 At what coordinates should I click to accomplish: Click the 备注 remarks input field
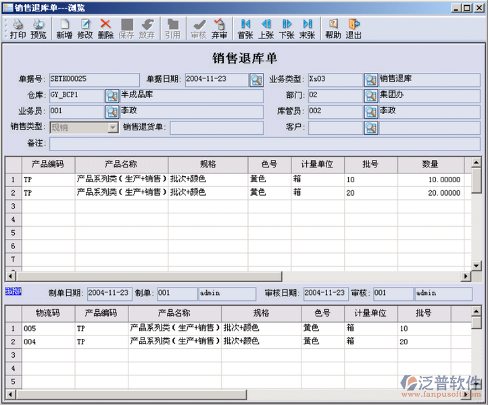264,143
